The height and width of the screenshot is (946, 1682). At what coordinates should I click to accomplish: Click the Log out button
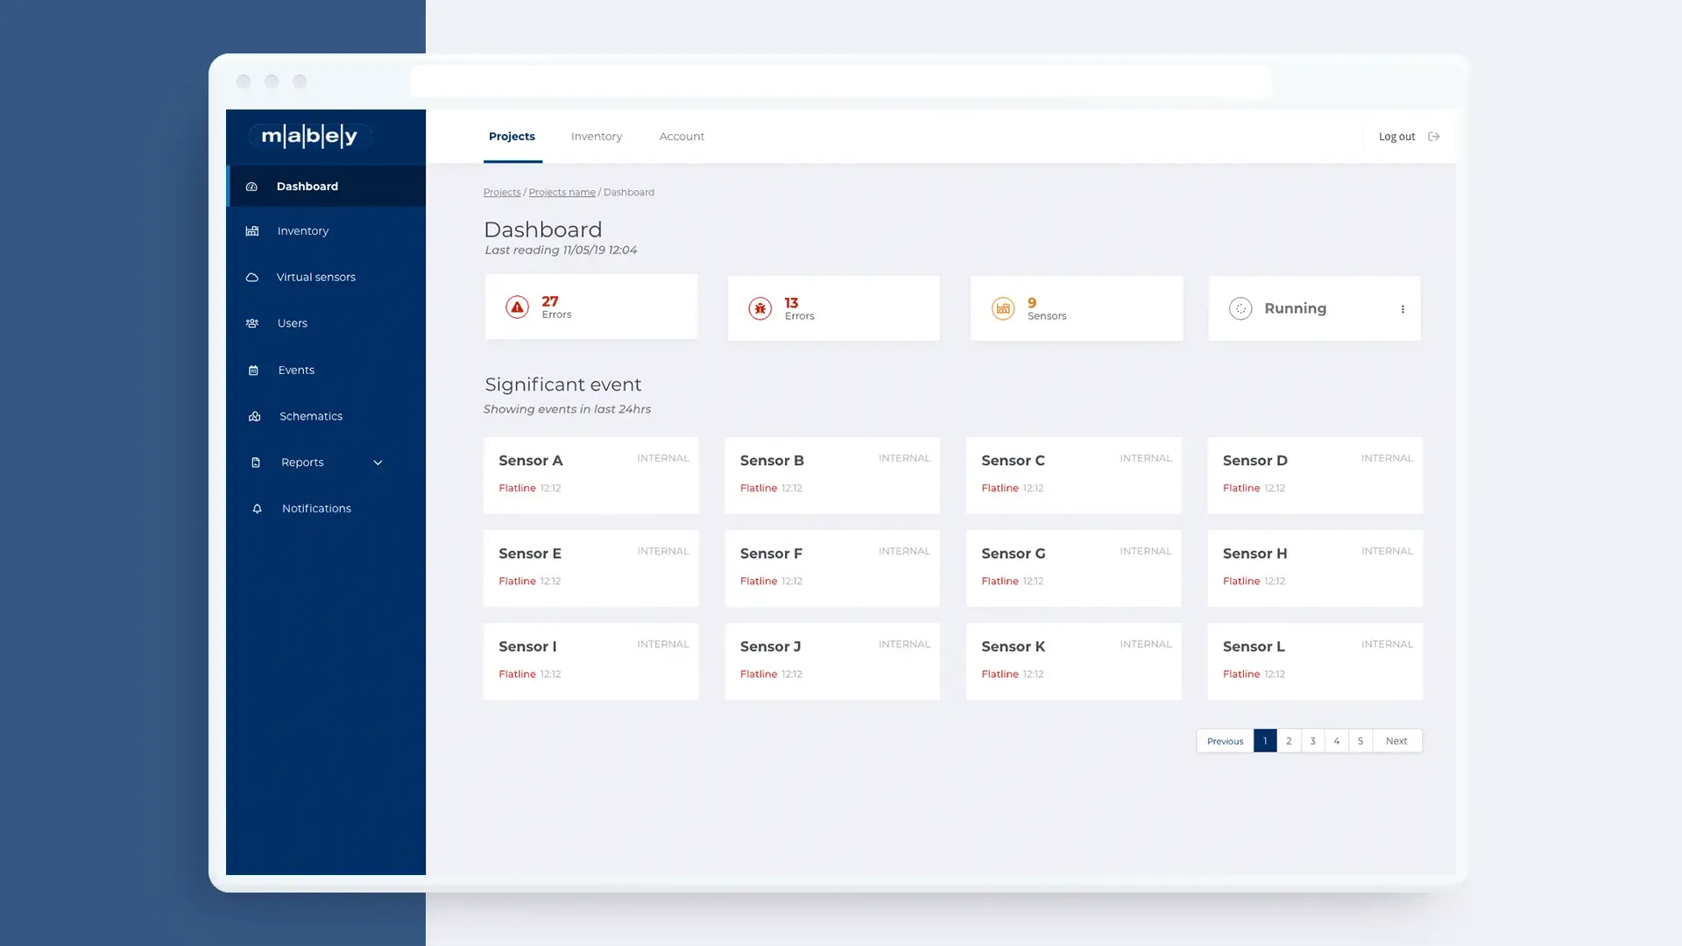pyautogui.click(x=1408, y=137)
